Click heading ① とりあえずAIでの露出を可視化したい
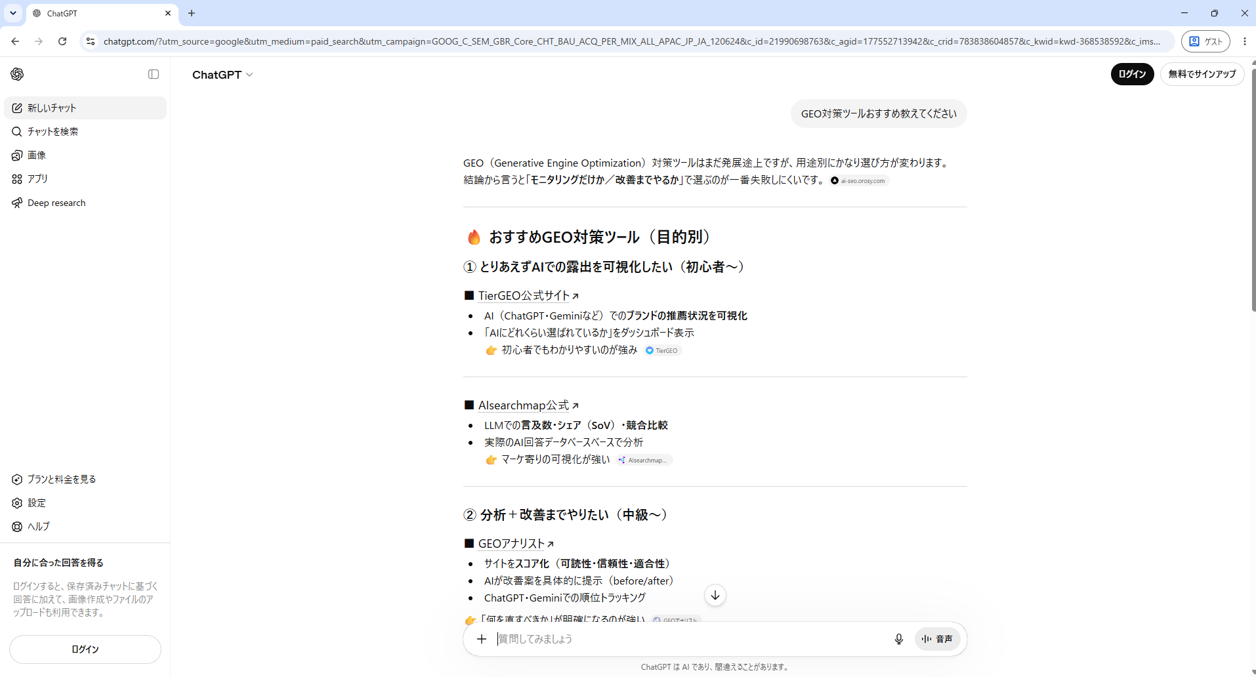The height and width of the screenshot is (677, 1256). (604, 267)
